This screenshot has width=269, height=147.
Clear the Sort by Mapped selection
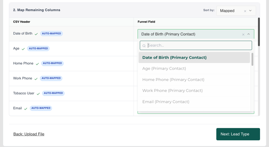(245, 11)
